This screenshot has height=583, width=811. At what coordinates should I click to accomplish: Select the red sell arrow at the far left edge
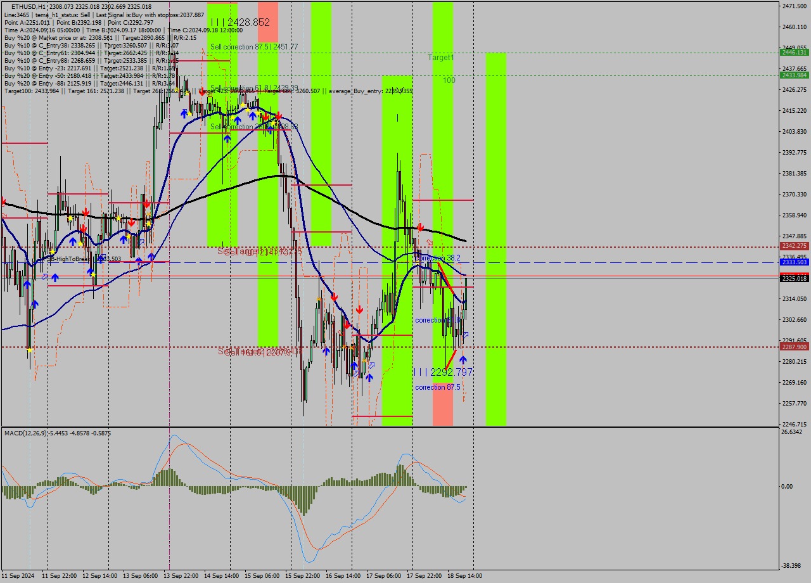point(3,200)
